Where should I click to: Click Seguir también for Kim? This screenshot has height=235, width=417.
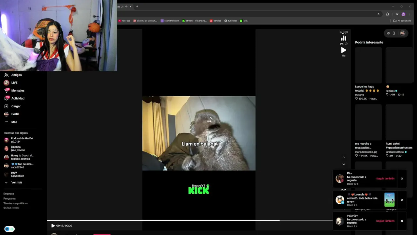point(385,179)
